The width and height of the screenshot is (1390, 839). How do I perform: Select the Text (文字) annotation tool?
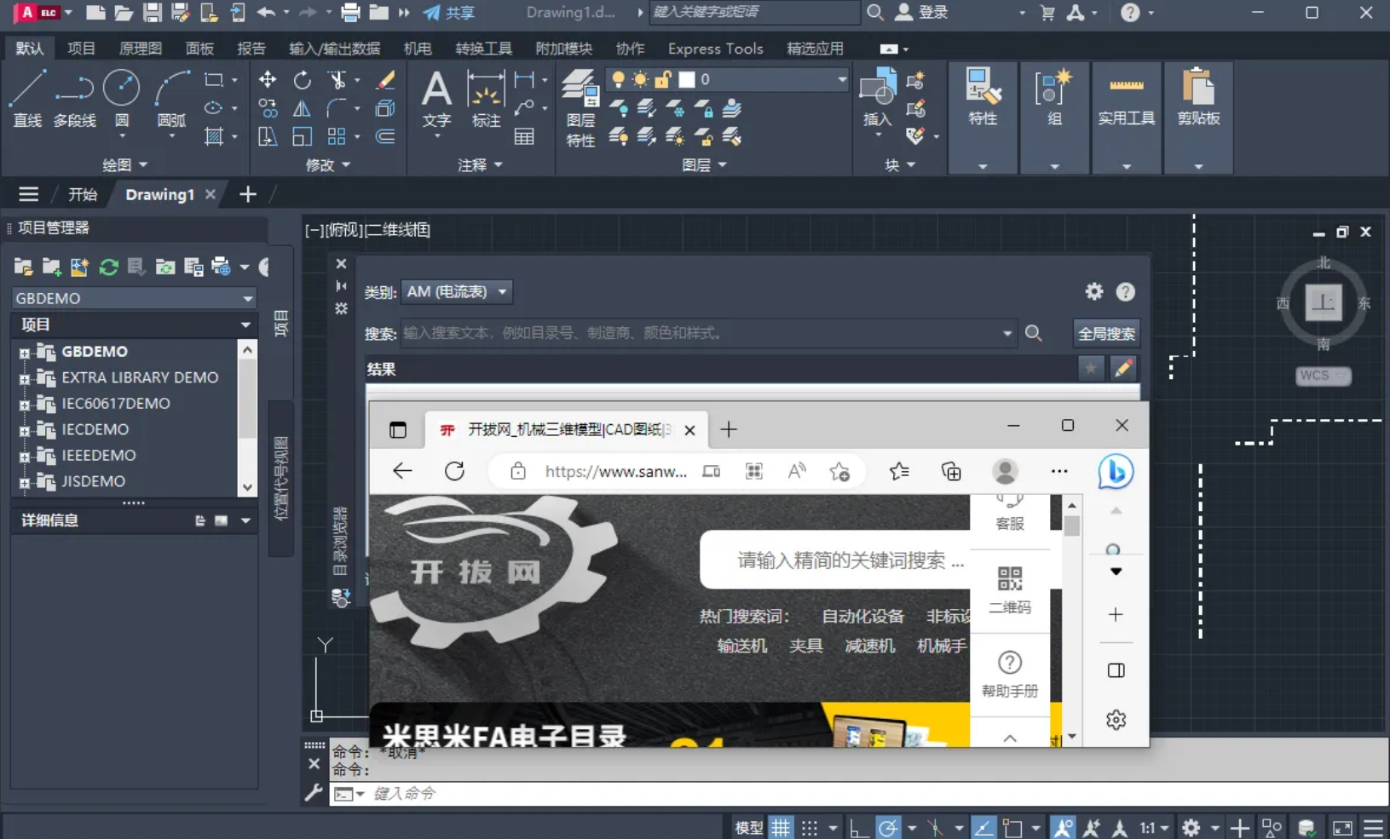[x=436, y=98]
